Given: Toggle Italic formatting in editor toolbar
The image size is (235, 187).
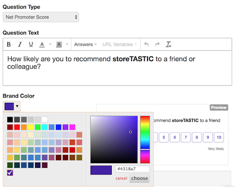Looking at the screenshot, I should 20,44.
